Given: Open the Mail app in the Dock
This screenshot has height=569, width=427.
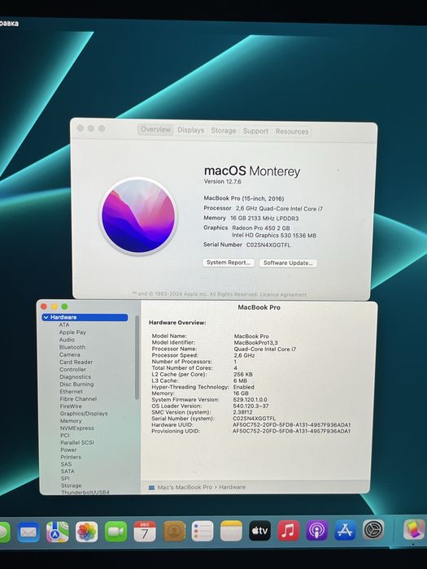Looking at the screenshot, I should coord(28,532).
